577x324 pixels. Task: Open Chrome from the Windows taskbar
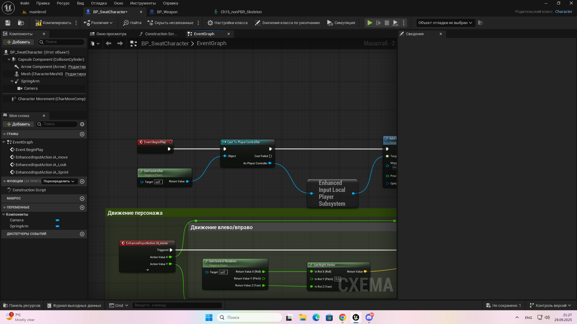(342, 317)
